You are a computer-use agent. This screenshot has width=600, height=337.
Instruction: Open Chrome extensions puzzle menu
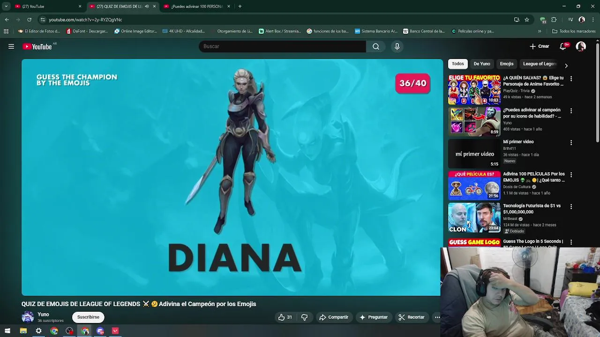(554, 20)
